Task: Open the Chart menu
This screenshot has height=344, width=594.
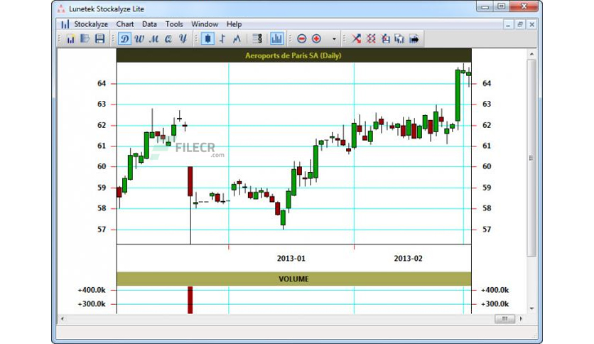Action: click(x=125, y=24)
